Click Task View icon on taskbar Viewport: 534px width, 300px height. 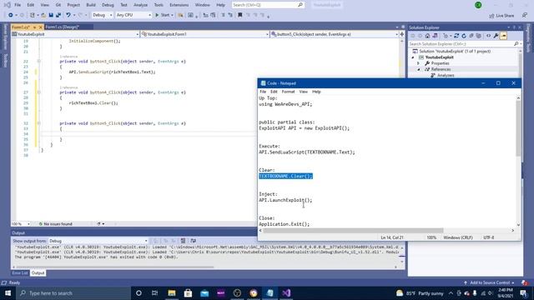coord(154,292)
